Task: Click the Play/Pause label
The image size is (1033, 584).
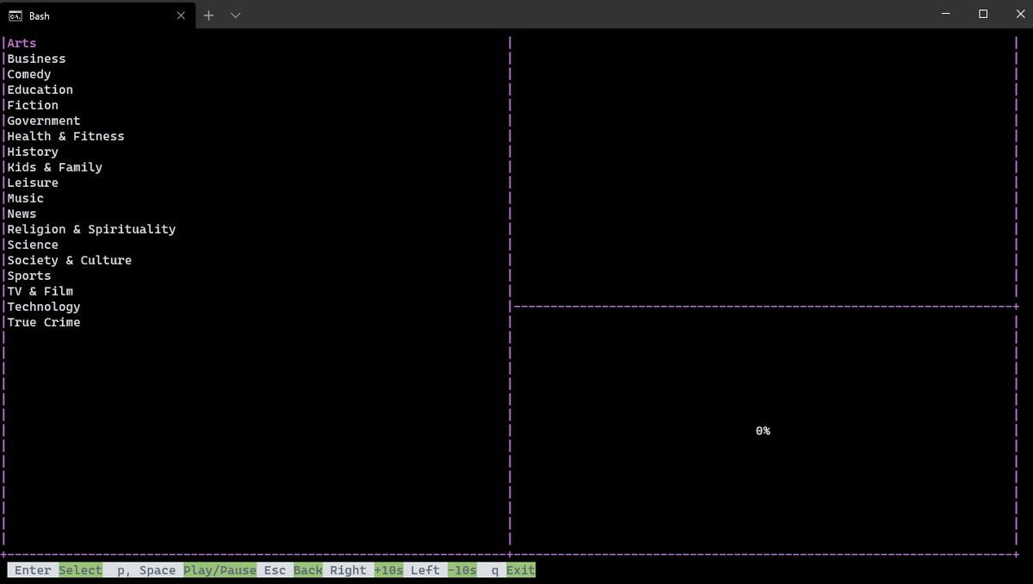Action: [x=220, y=570]
